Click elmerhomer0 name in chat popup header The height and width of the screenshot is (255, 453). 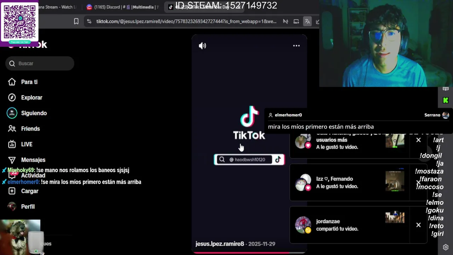[288, 115]
